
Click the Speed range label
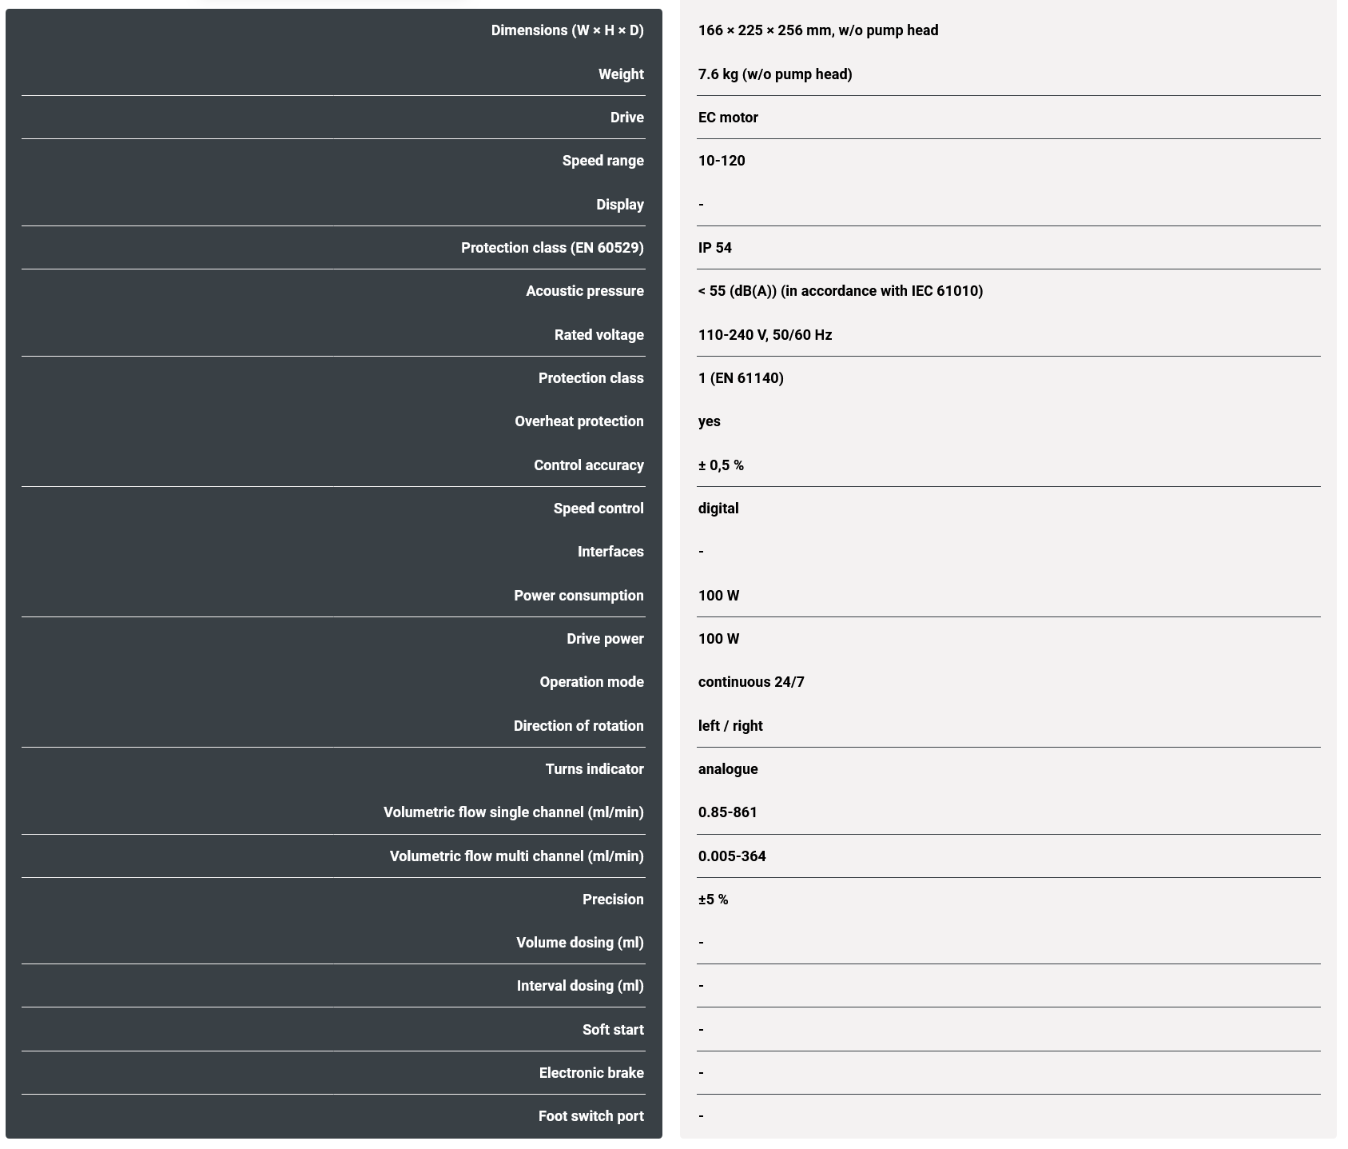pyautogui.click(x=602, y=161)
